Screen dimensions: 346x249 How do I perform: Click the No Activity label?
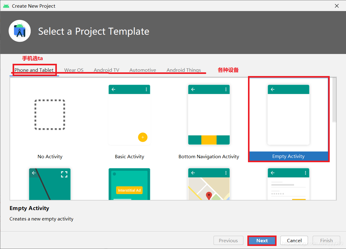pyautogui.click(x=50, y=156)
